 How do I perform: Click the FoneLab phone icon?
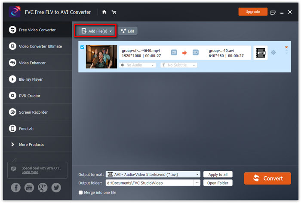point(12,128)
